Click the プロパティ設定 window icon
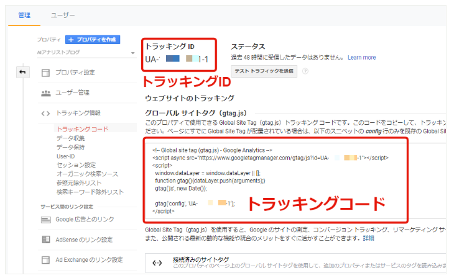This screenshot has width=449, height=278. 45,73
